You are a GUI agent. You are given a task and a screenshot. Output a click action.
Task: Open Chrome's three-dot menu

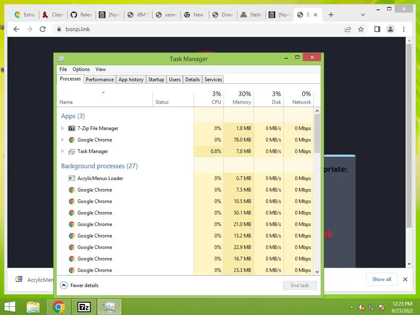(404, 29)
